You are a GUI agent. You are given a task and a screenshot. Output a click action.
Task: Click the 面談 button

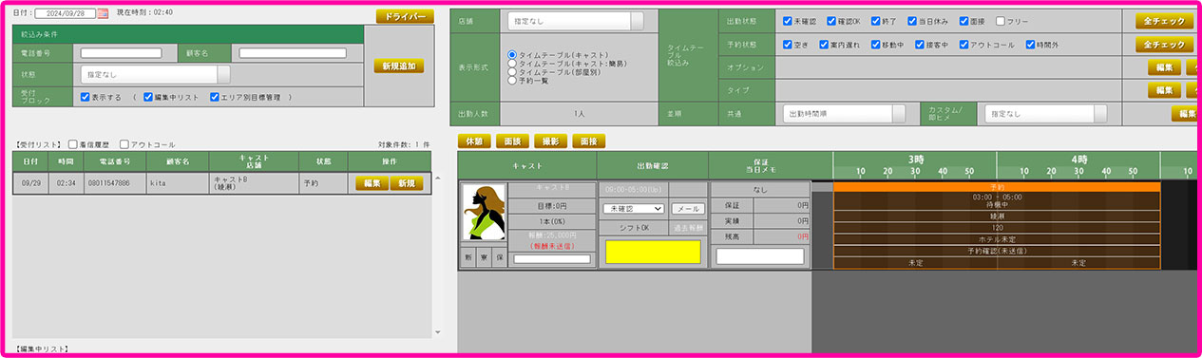pos(512,141)
